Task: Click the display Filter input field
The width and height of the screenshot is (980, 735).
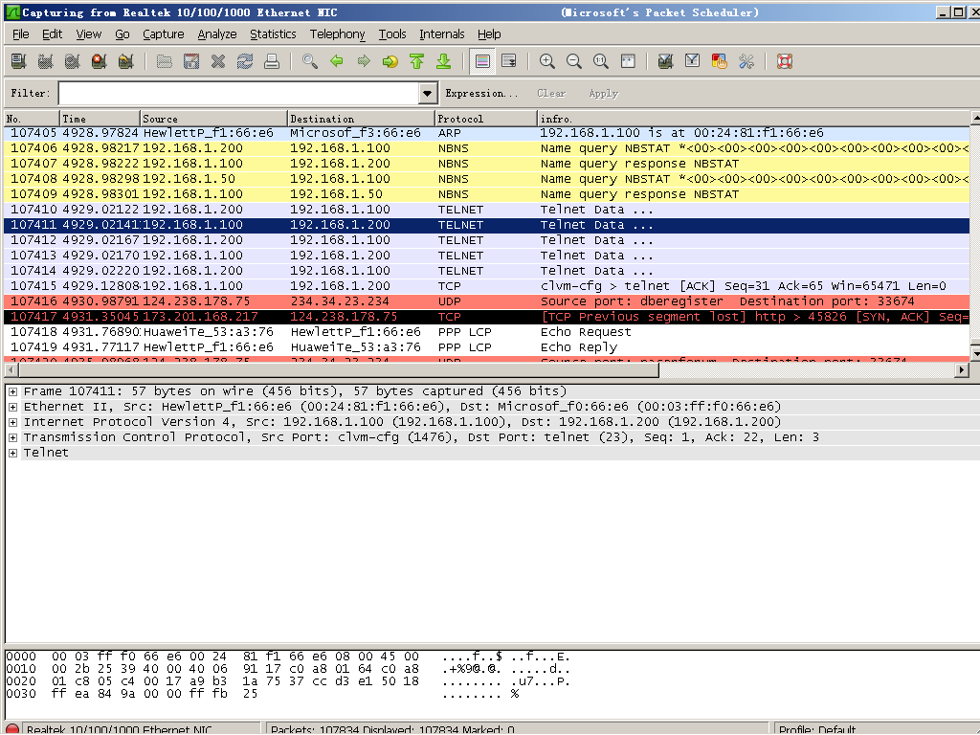Action: pos(238,94)
